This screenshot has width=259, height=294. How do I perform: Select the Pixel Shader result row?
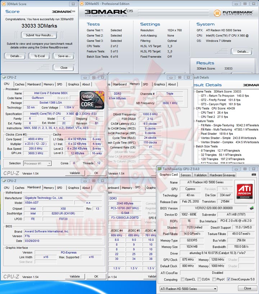217,134
